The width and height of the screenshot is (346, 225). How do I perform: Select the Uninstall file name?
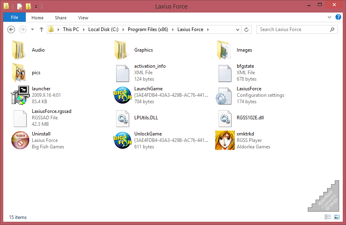tap(41, 134)
